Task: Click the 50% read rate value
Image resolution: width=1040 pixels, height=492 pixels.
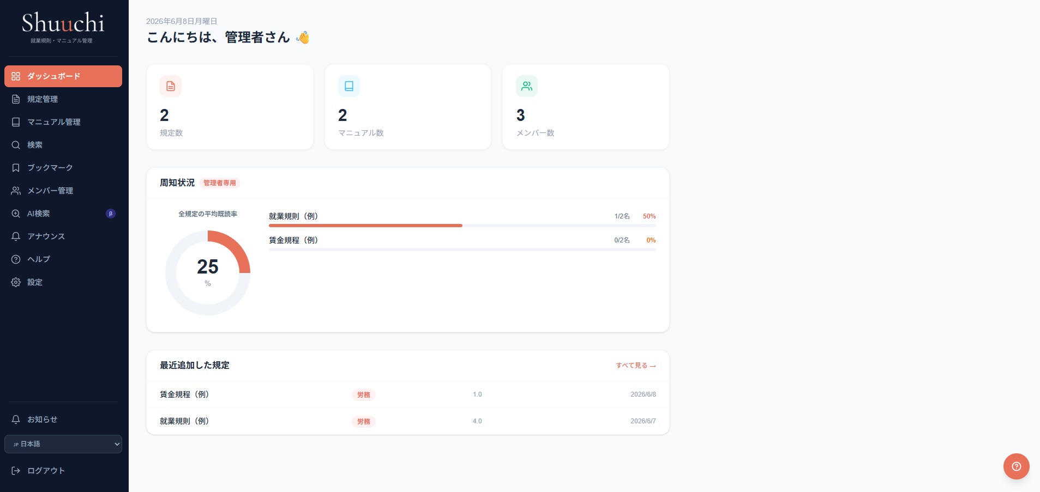Action: [649, 216]
